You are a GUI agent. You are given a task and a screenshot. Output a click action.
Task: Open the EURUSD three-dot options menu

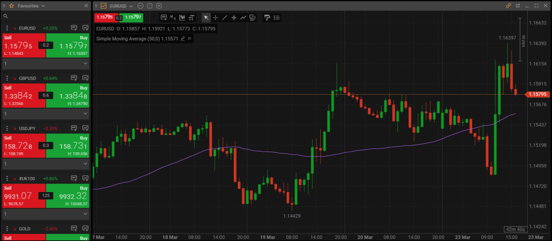tap(6, 27)
